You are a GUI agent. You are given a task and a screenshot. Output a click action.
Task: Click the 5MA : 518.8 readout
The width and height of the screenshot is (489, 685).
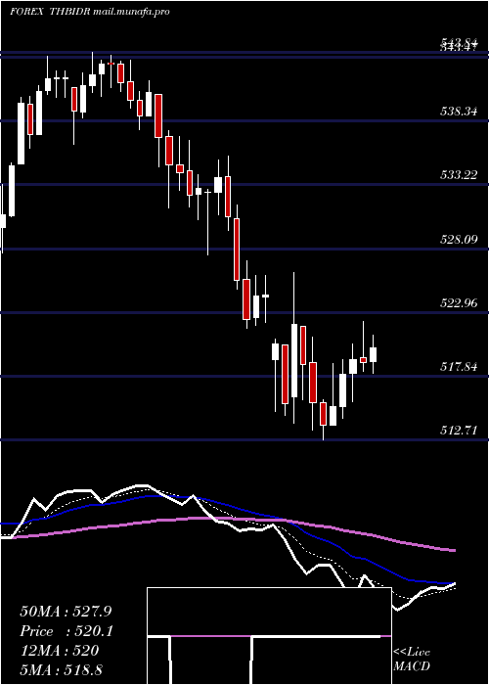point(61,669)
